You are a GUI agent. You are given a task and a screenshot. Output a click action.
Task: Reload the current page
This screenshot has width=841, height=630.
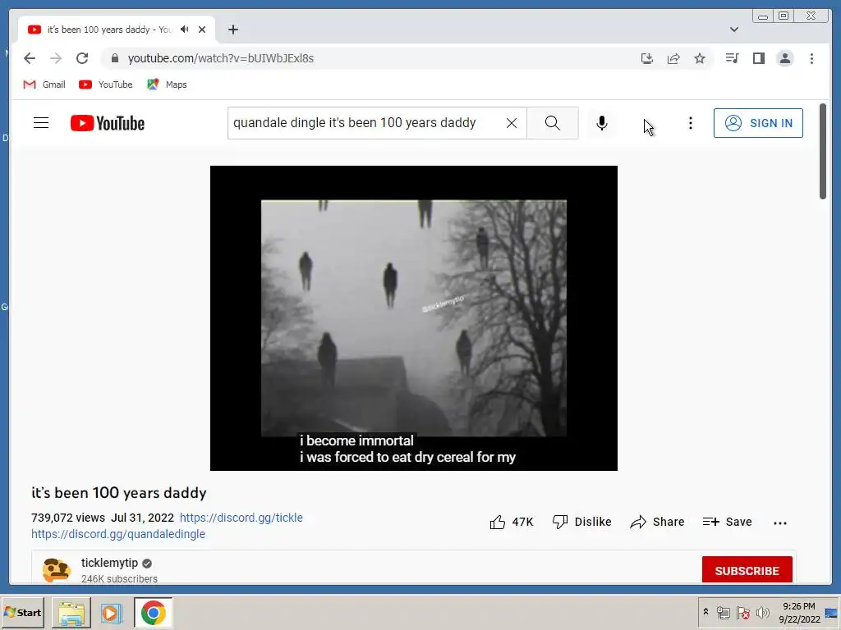[x=82, y=58]
